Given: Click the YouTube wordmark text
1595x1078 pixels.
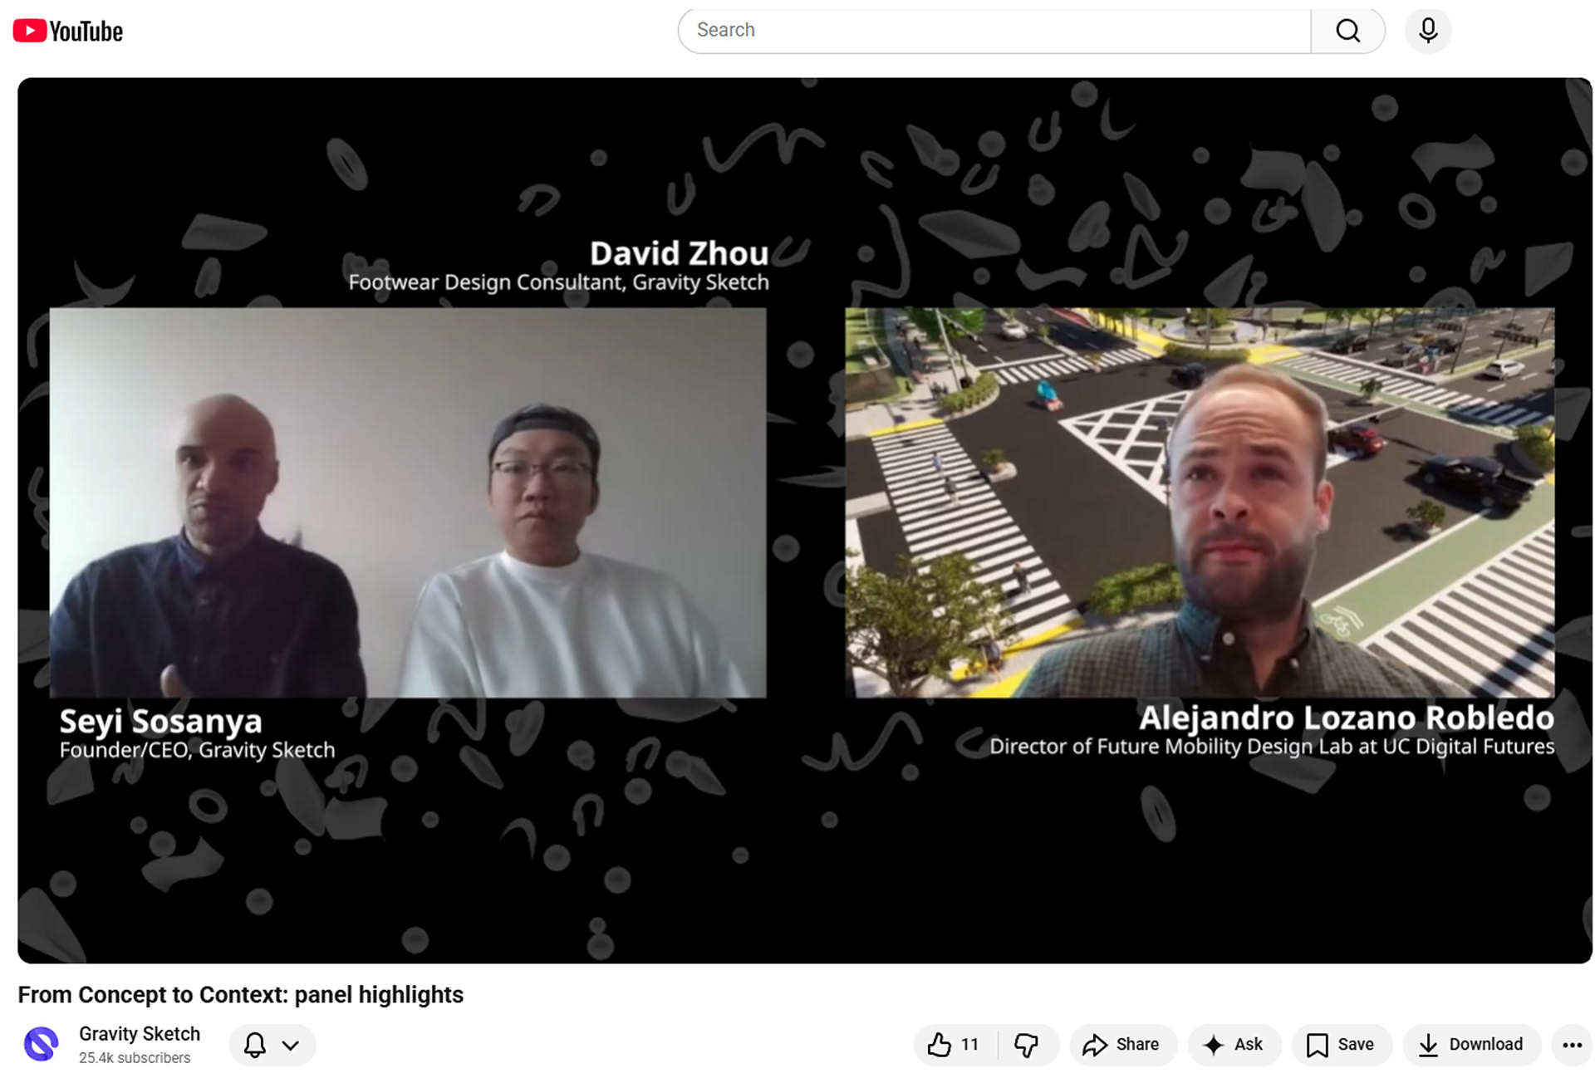Looking at the screenshot, I should (x=86, y=32).
